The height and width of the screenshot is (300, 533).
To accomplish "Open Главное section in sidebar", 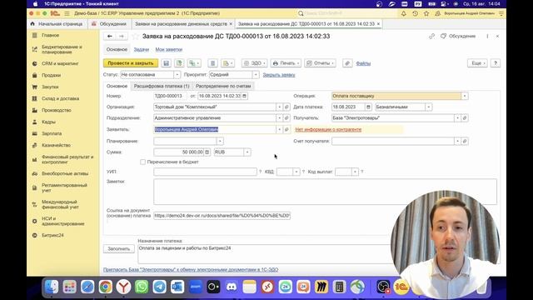I will (x=50, y=35).
